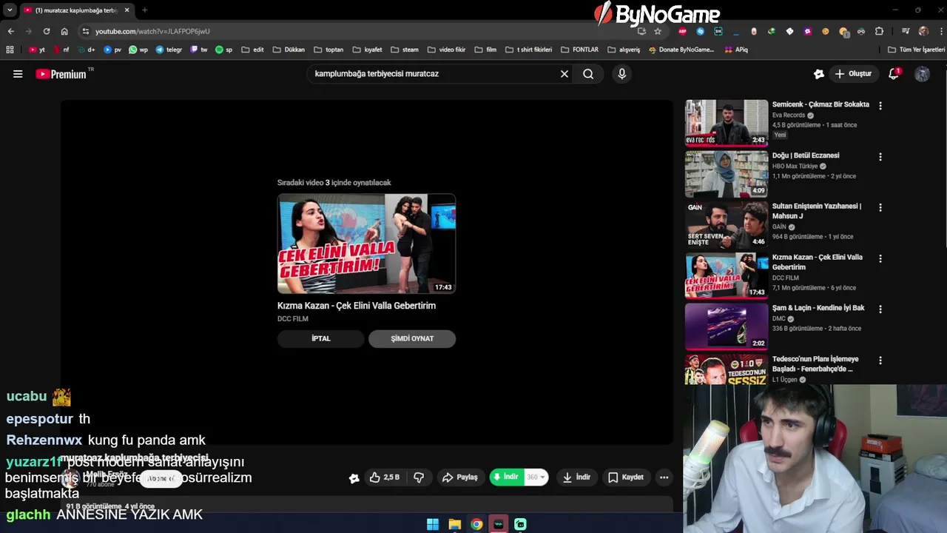Open the FONTLAR bookmarks folder
The height and width of the screenshot is (533, 947).
point(579,50)
